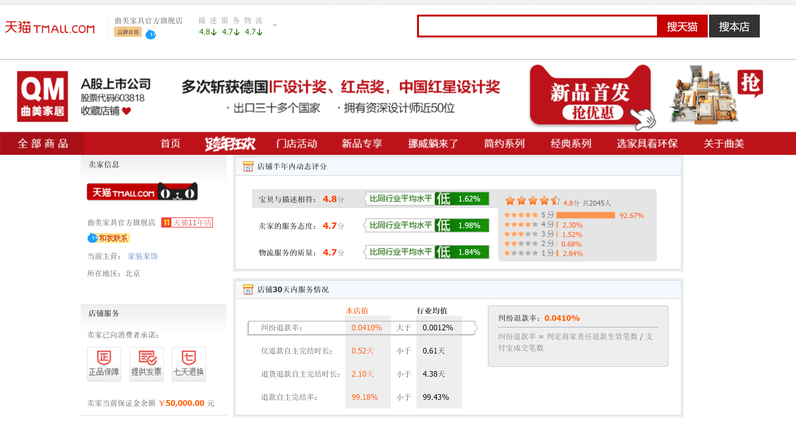Screen dimensions: 796x424
Task: Click 曲美家具官方旗舰店 name in header
Action: click(x=149, y=21)
